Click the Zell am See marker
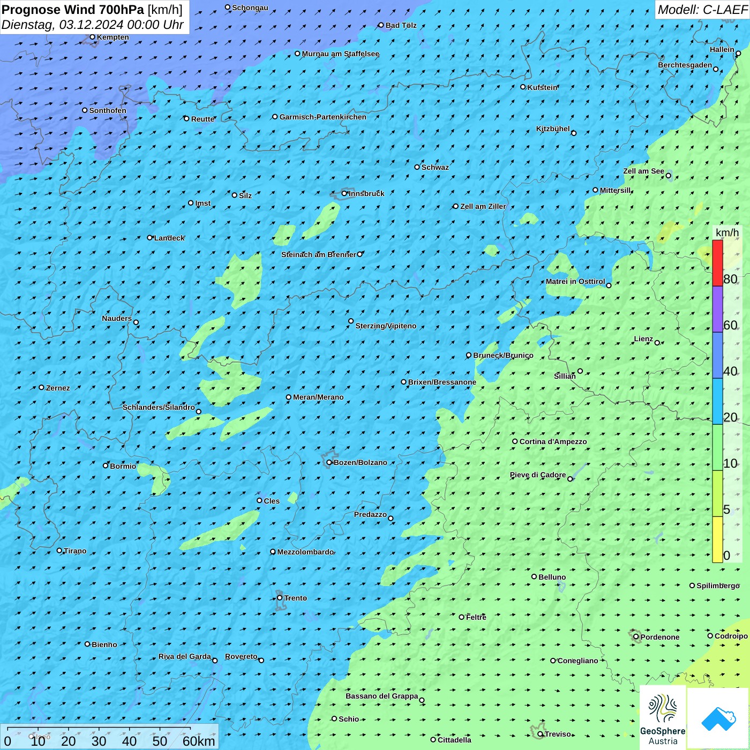Viewport: 750px width, 750px height. 668,176
